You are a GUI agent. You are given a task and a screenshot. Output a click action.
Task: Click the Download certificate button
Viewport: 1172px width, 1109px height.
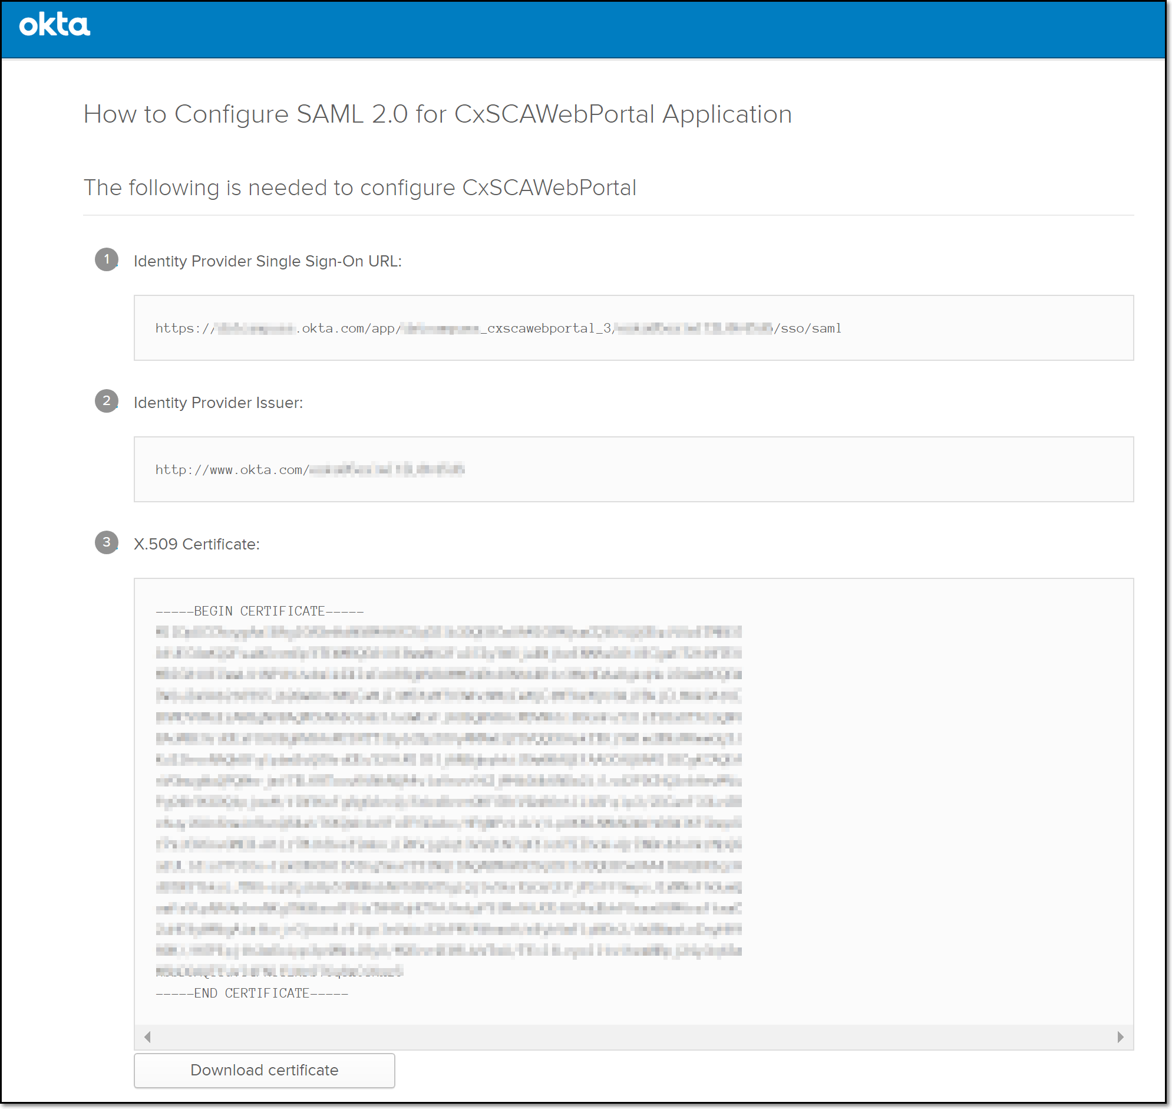click(264, 1070)
